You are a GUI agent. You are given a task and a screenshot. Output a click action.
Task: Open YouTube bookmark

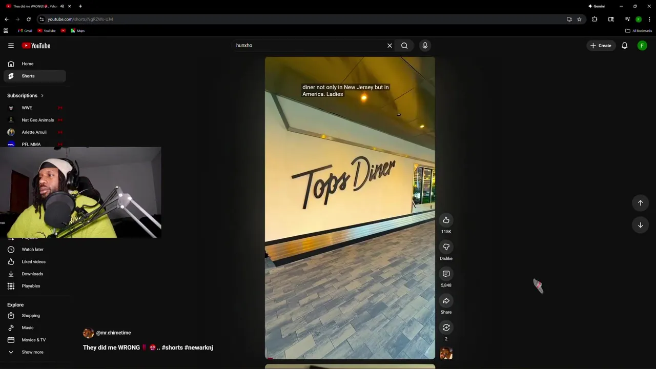coord(47,31)
